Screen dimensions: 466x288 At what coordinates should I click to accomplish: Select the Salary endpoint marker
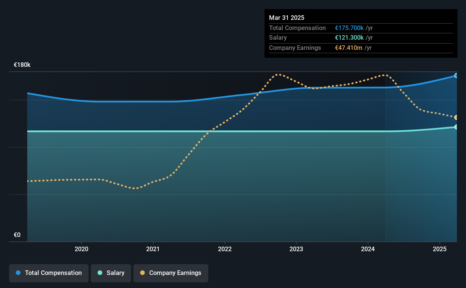click(x=456, y=127)
